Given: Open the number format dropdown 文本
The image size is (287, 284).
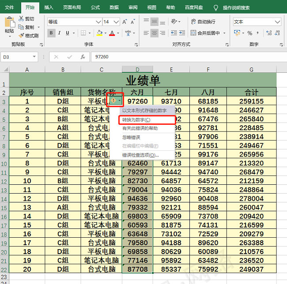Looking at the screenshot, I should tap(277, 22).
